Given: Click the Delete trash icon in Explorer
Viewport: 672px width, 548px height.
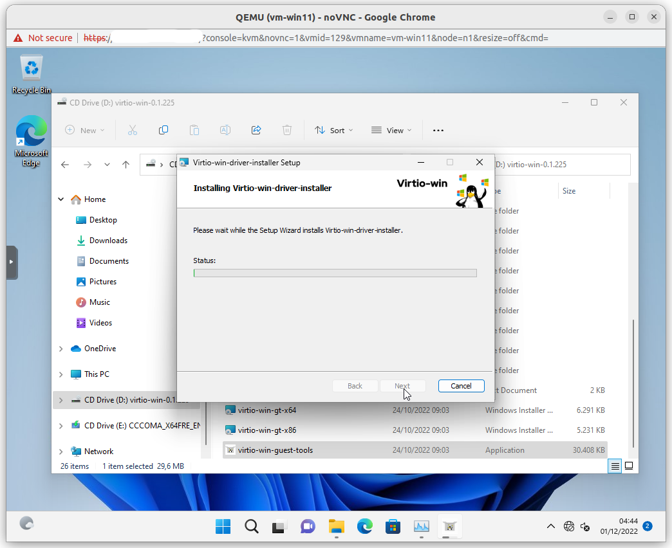Looking at the screenshot, I should 287,130.
